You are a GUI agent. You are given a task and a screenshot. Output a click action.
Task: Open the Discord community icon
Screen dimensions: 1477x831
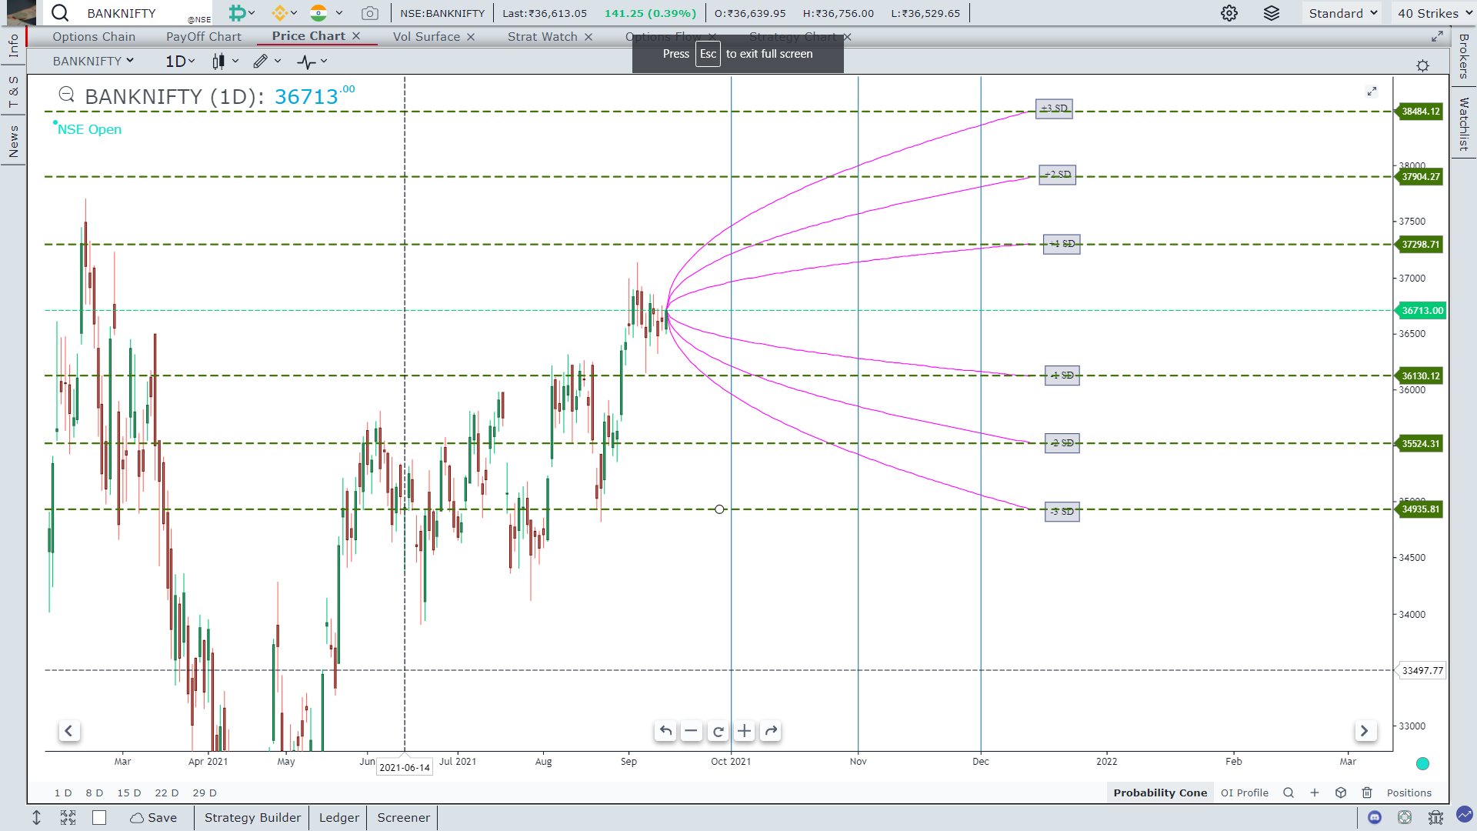1375,818
